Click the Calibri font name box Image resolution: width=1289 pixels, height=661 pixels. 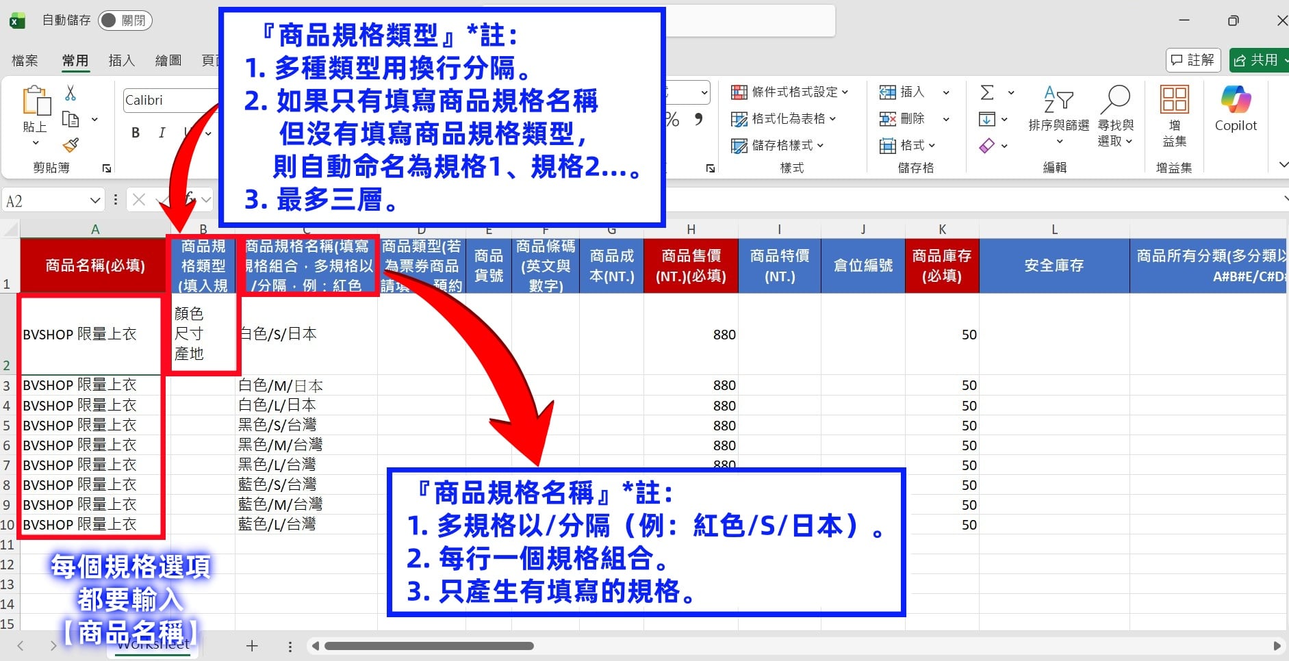click(x=171, y=100)
